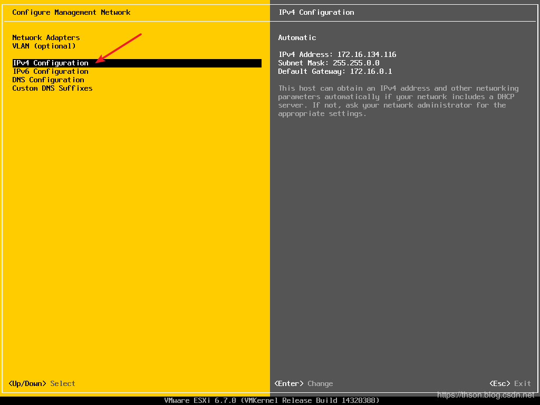Click the DHCP server description paragraph
Screen dimensions: 540x405
coord(398,101)
